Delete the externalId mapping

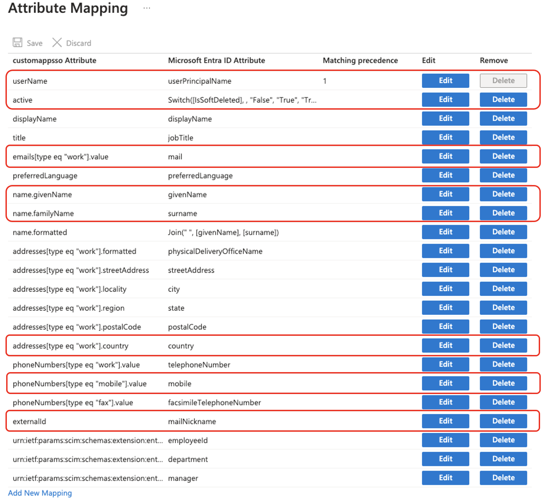pos(503,421)
